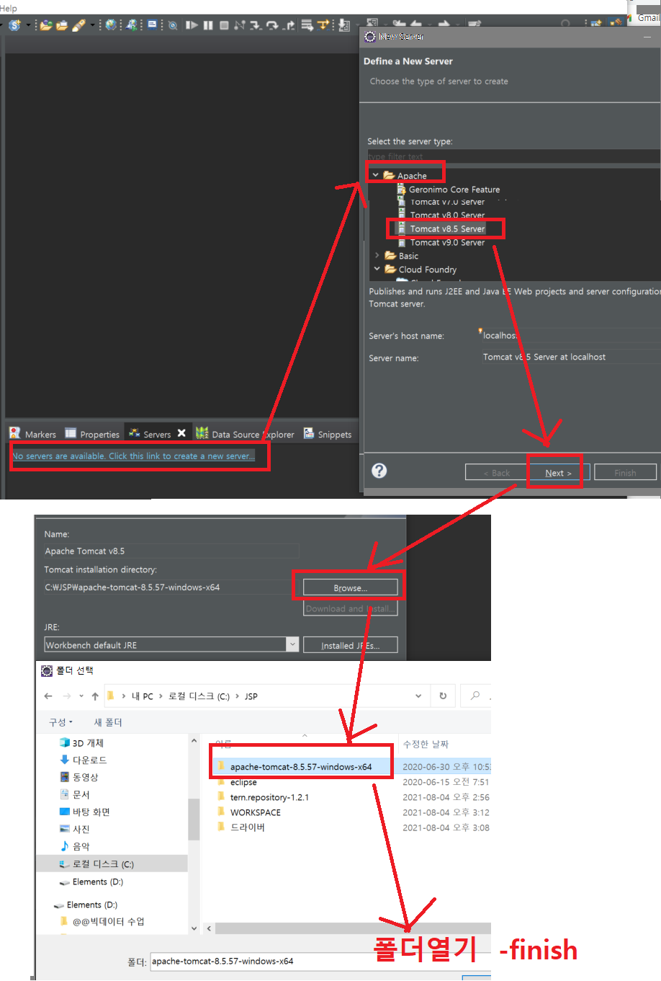This screenshot has width=661, height=981.
Task: Click the Finish button in New Server wizard
Action: [625, 473]
